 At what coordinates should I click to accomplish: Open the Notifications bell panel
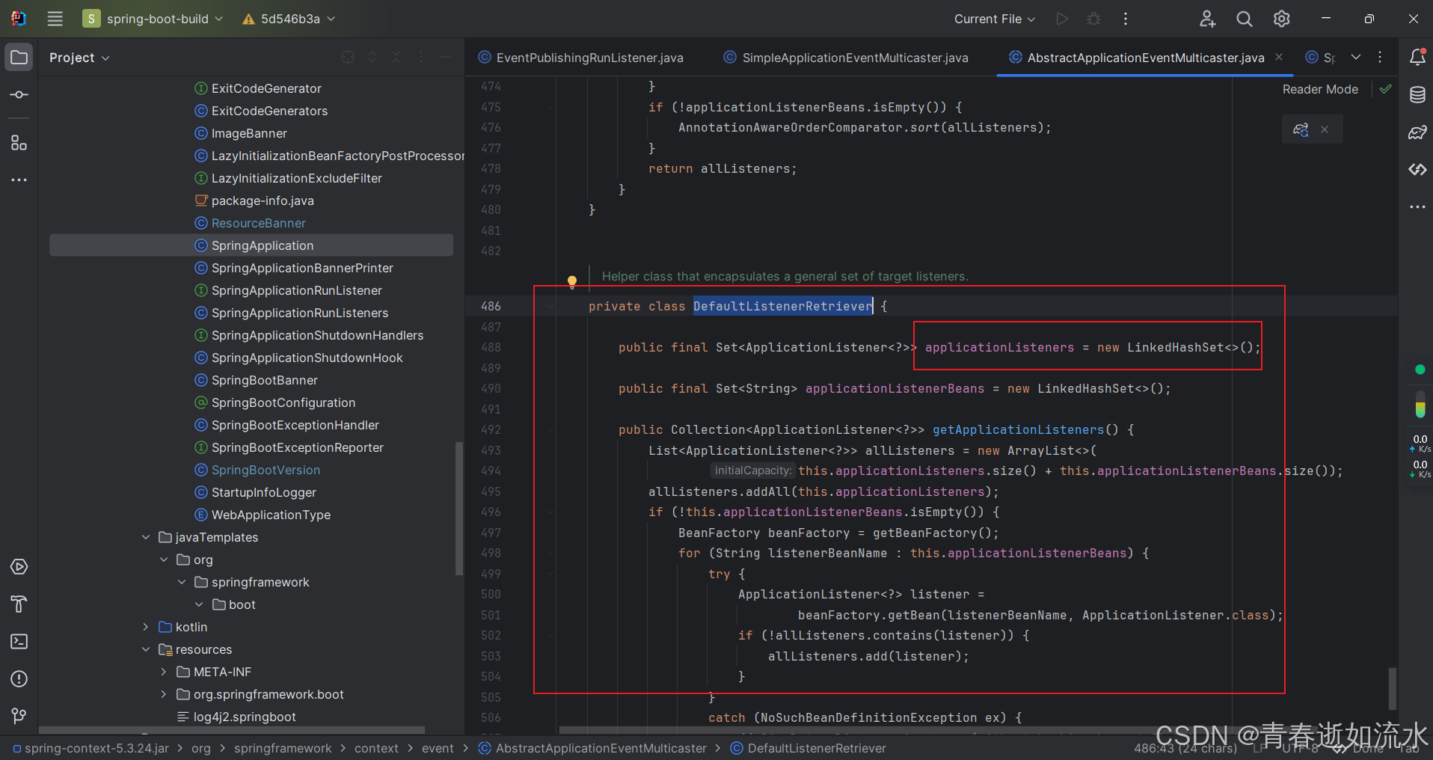click(1417, 58)
